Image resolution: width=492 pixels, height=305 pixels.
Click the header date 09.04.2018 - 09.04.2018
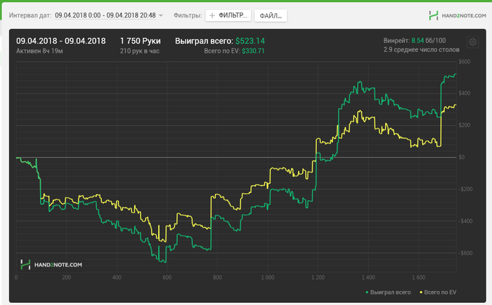pyautogui.click(x=61, y=41)
